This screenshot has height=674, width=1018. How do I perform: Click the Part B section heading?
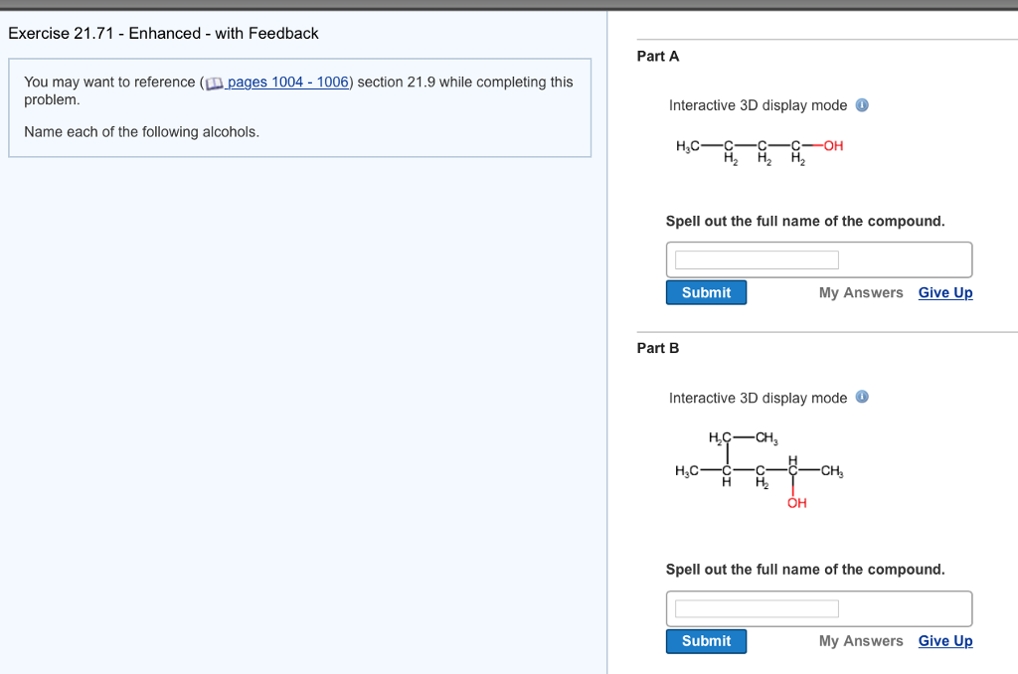658,348
